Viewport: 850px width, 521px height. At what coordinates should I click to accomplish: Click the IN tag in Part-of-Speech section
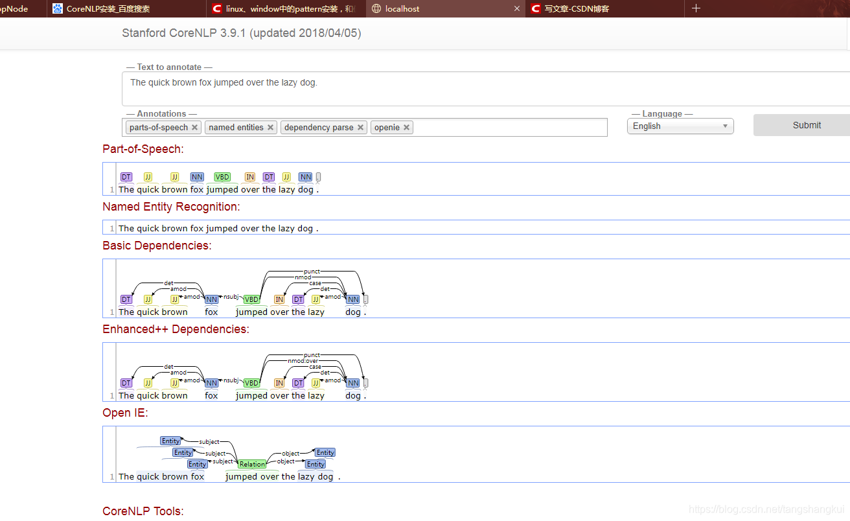click(x=250, y=177)
